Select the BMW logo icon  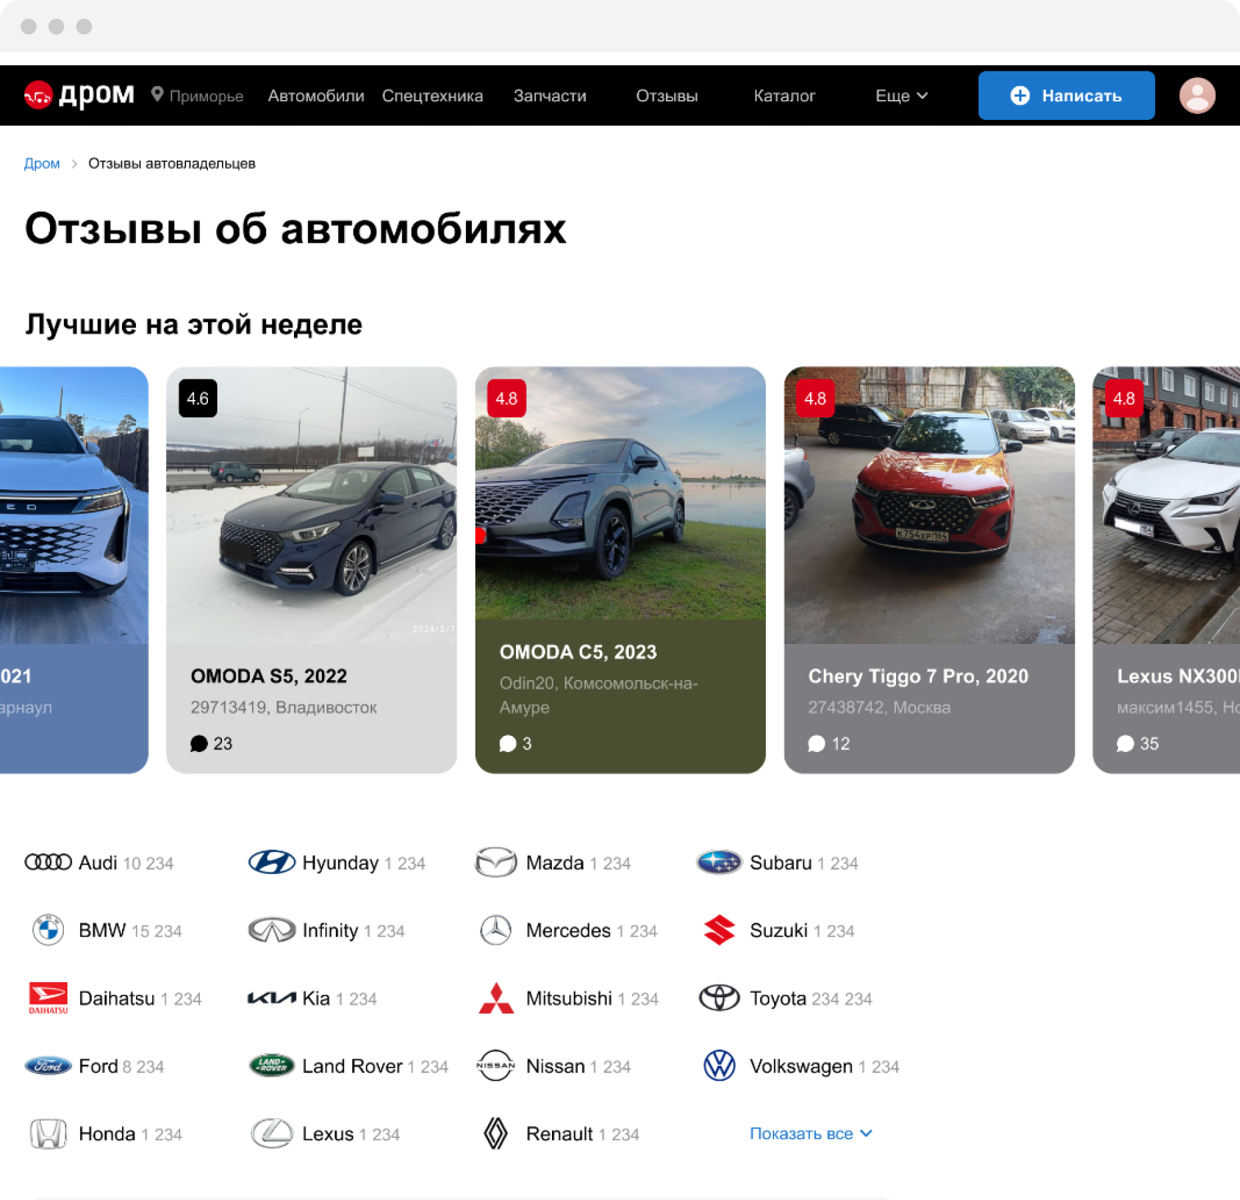pyautogui.click(x=48, y=930)
